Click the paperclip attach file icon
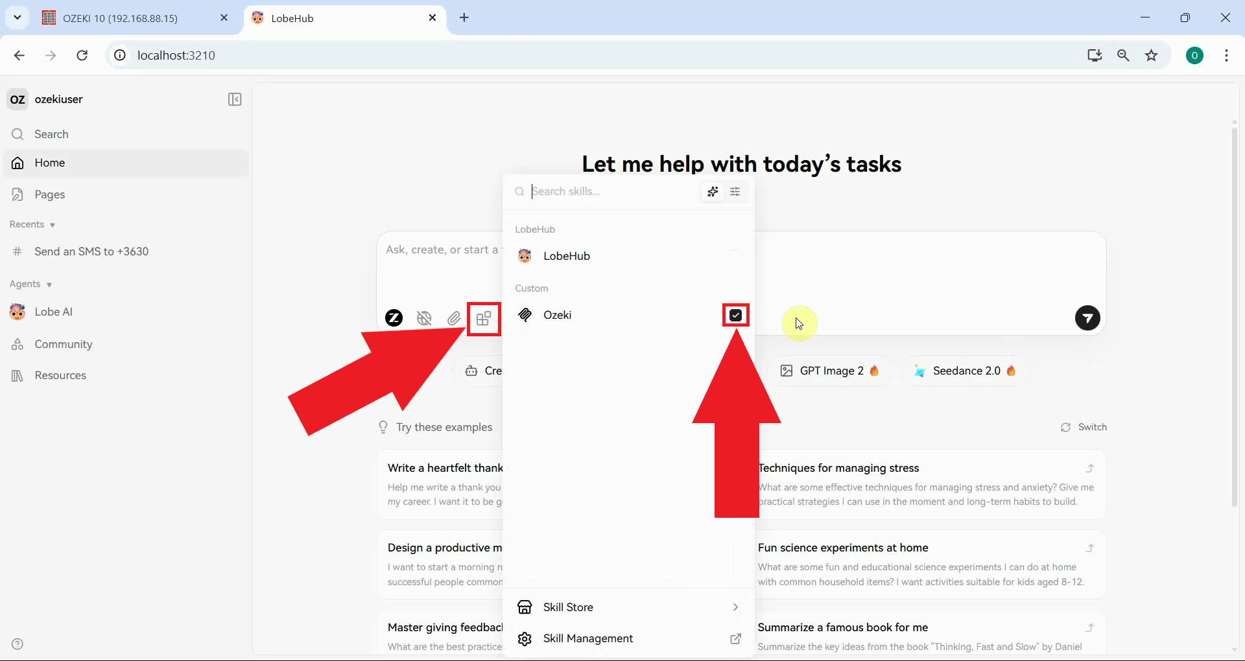 [x=454, y=318]
